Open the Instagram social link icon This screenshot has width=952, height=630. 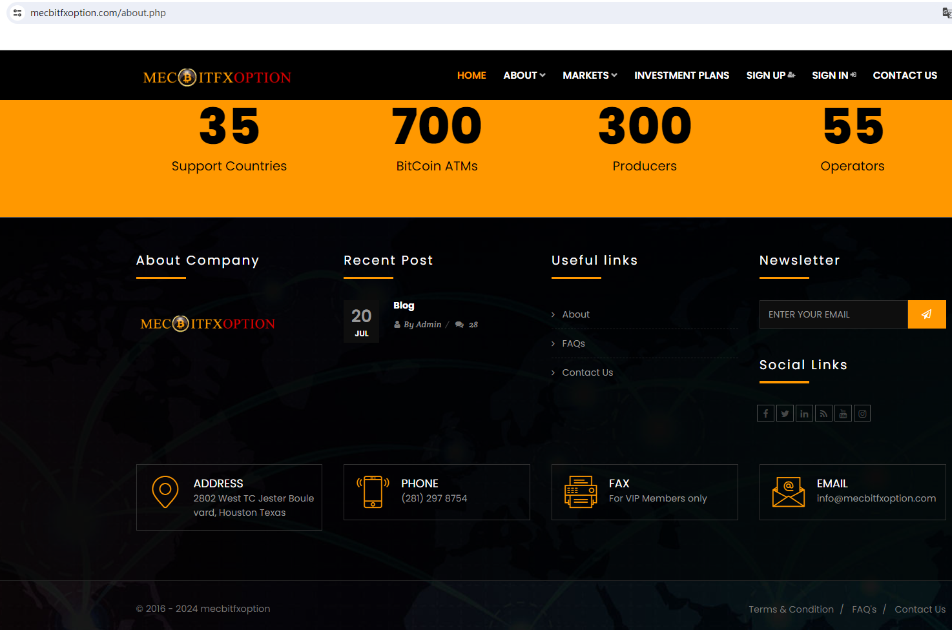(862, 413)
